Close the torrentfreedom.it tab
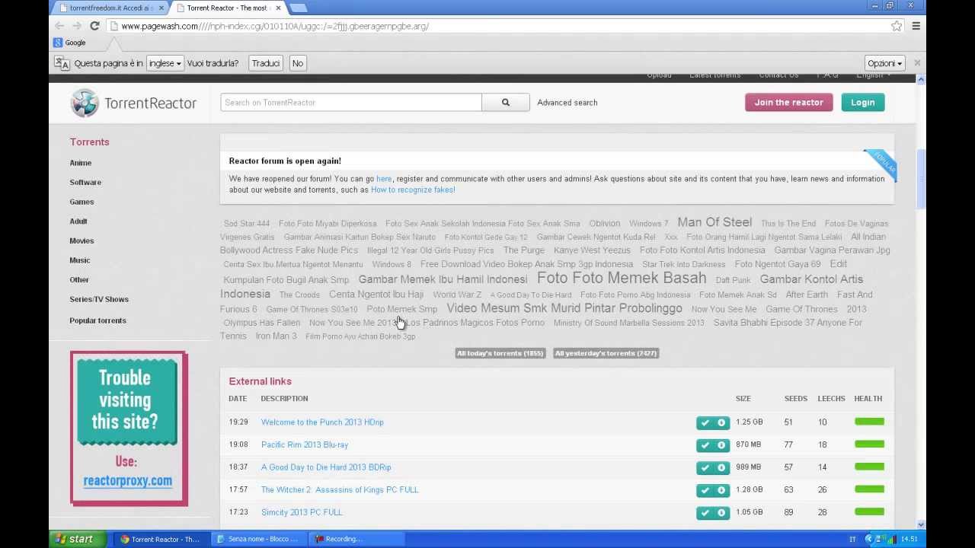Screen dimensions: 975x548 point(161,8)
